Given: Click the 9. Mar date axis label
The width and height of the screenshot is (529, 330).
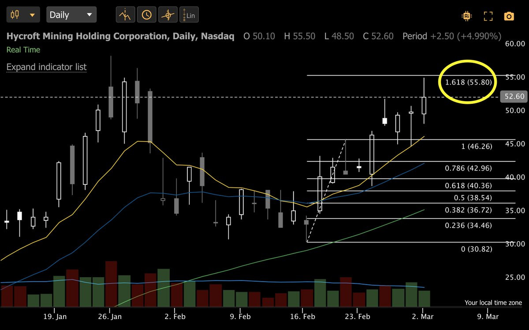Looking at the screenshot, I should point(488,316).
